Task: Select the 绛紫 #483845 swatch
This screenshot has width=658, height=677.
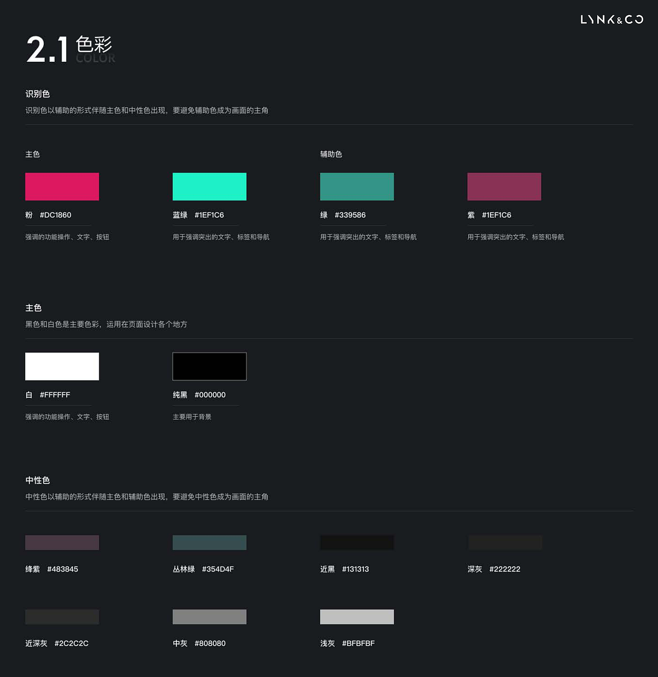Action: pos(62,542)
